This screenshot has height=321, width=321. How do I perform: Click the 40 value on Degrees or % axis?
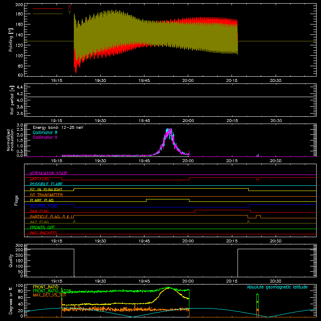click(21, 304)
